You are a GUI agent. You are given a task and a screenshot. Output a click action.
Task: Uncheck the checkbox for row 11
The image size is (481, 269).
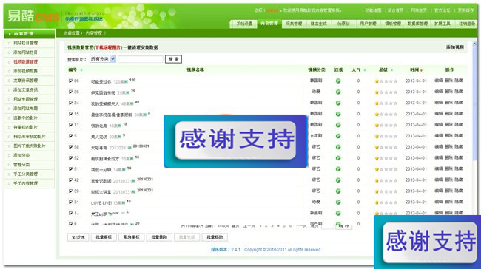point(70,125)
